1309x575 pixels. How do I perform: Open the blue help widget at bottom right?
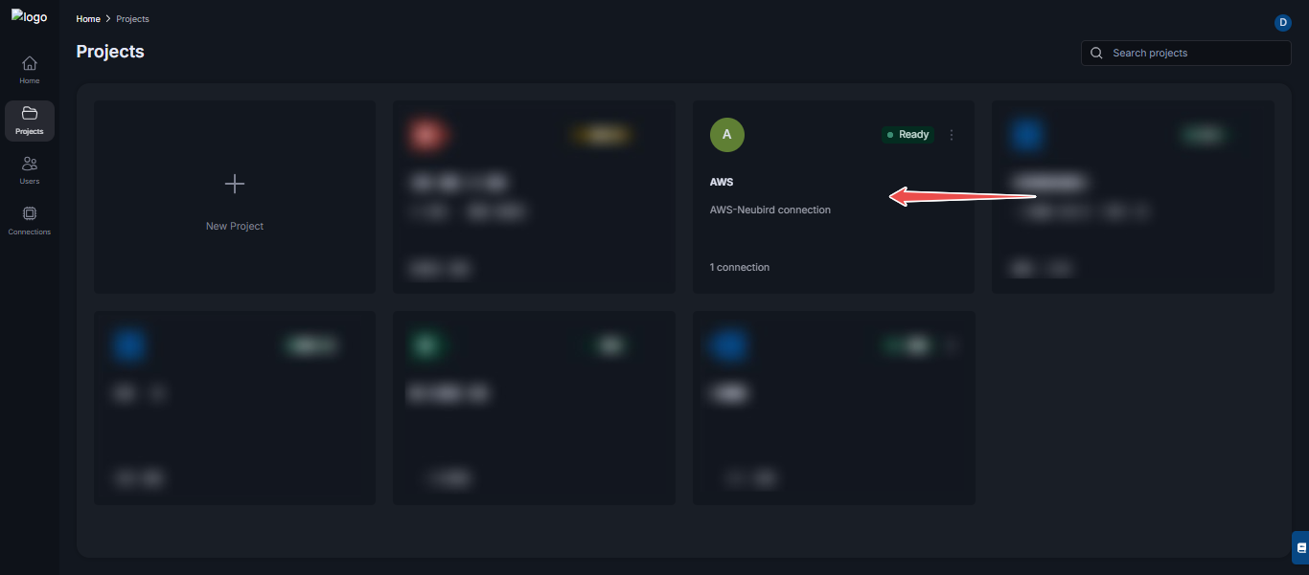(1299, 547)
